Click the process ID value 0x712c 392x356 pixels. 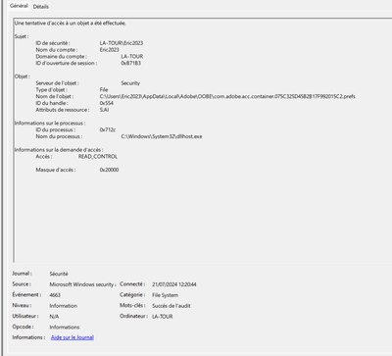coord(108,129)
